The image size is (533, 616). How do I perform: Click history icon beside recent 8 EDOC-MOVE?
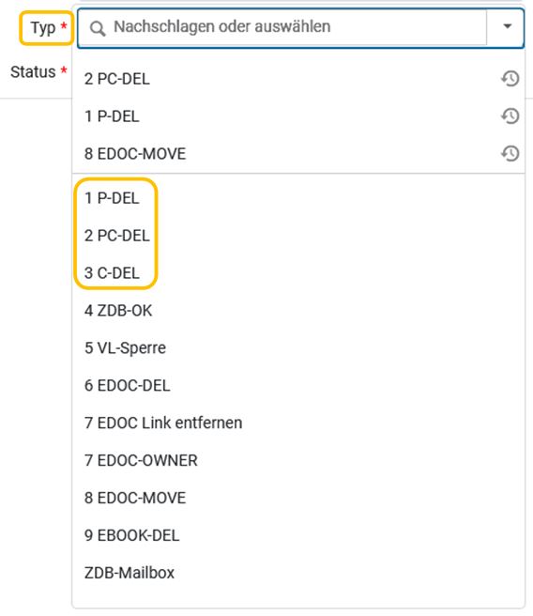[x=510, y=153]
